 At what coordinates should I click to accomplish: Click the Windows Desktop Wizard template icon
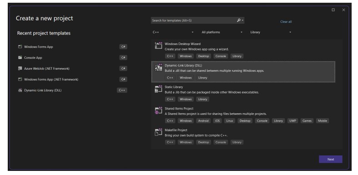click(158, 45)
